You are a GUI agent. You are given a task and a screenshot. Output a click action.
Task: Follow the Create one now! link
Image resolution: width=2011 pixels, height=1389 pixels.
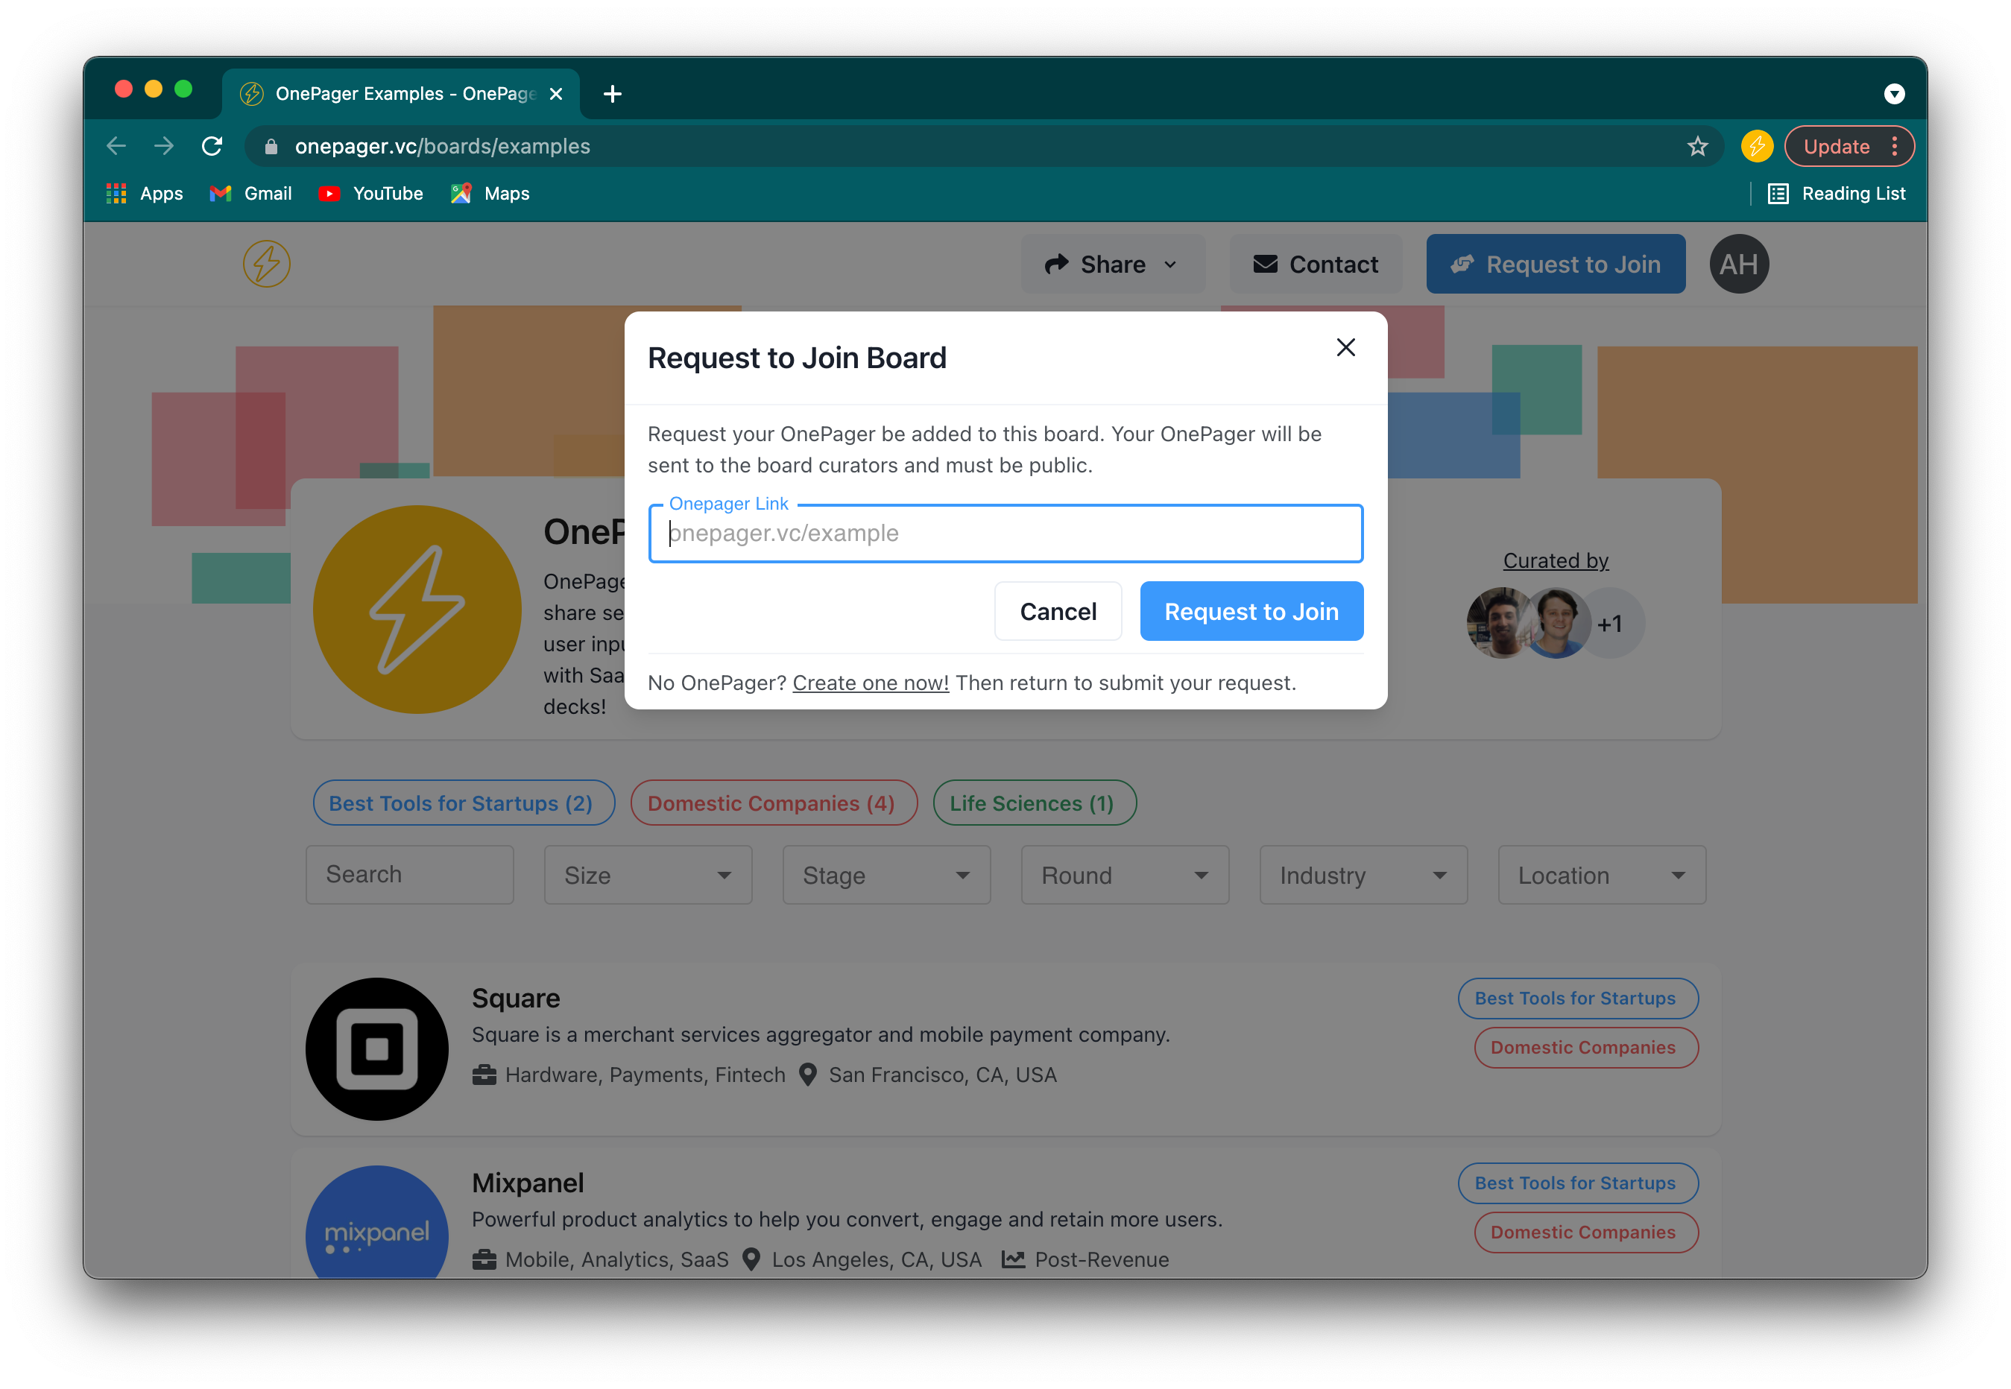[870, 683]
